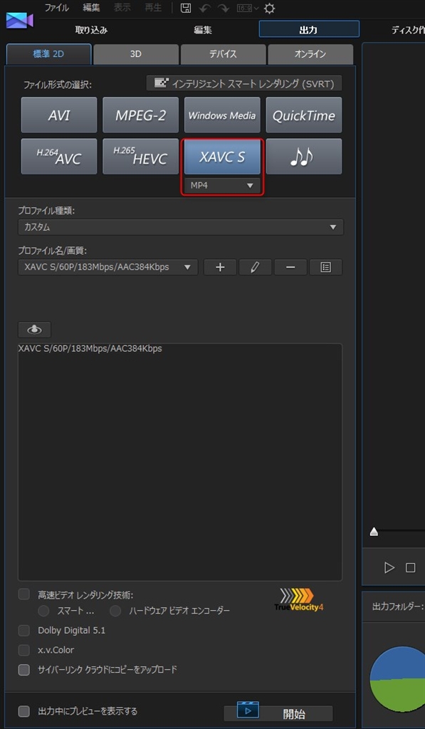Viewport: 425px width, 729px height.
Task: Edit profile using the pencil icon
Action: 256,268
